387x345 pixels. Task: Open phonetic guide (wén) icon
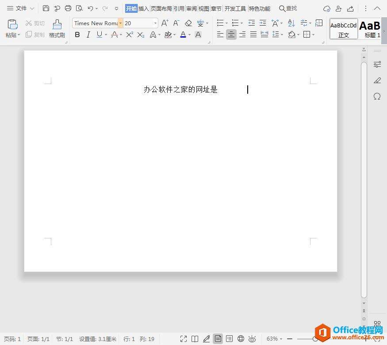tap(200, 23)
